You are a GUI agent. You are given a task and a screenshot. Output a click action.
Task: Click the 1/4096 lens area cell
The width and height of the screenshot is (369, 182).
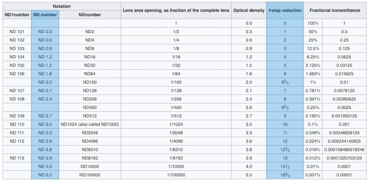pos(176,141)
